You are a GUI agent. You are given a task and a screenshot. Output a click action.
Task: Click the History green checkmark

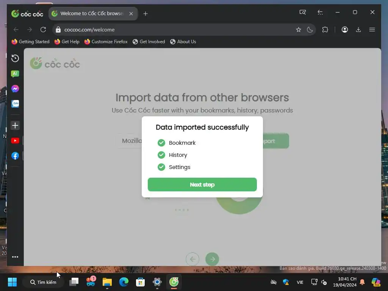(x=161, y=155)
